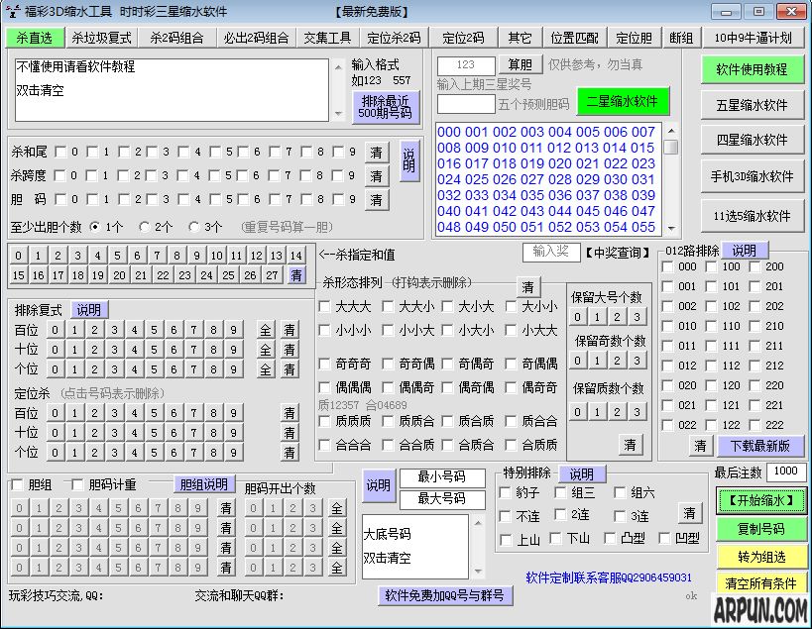
Task: Set 保留质数个数 to 3
Action: pos(637,412)
